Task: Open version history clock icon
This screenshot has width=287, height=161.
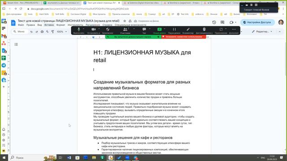Action: [x=214, y=22]
